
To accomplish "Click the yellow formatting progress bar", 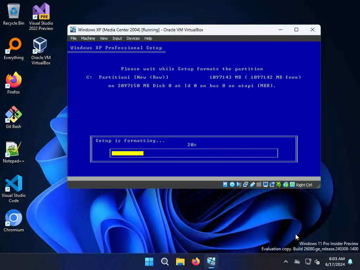I will coord(128,153).
